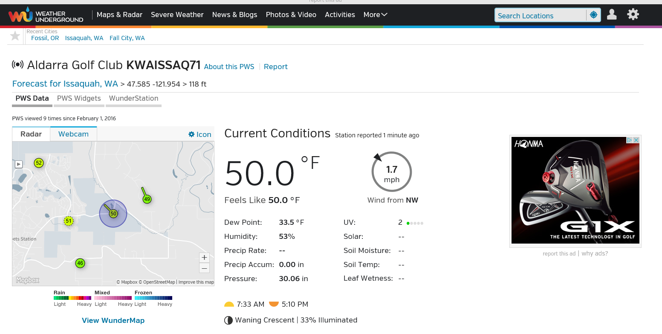Screen dimensions: 662x334
Task: Open the Forecast for Issaquah, WA link
Action: point(65,84)
